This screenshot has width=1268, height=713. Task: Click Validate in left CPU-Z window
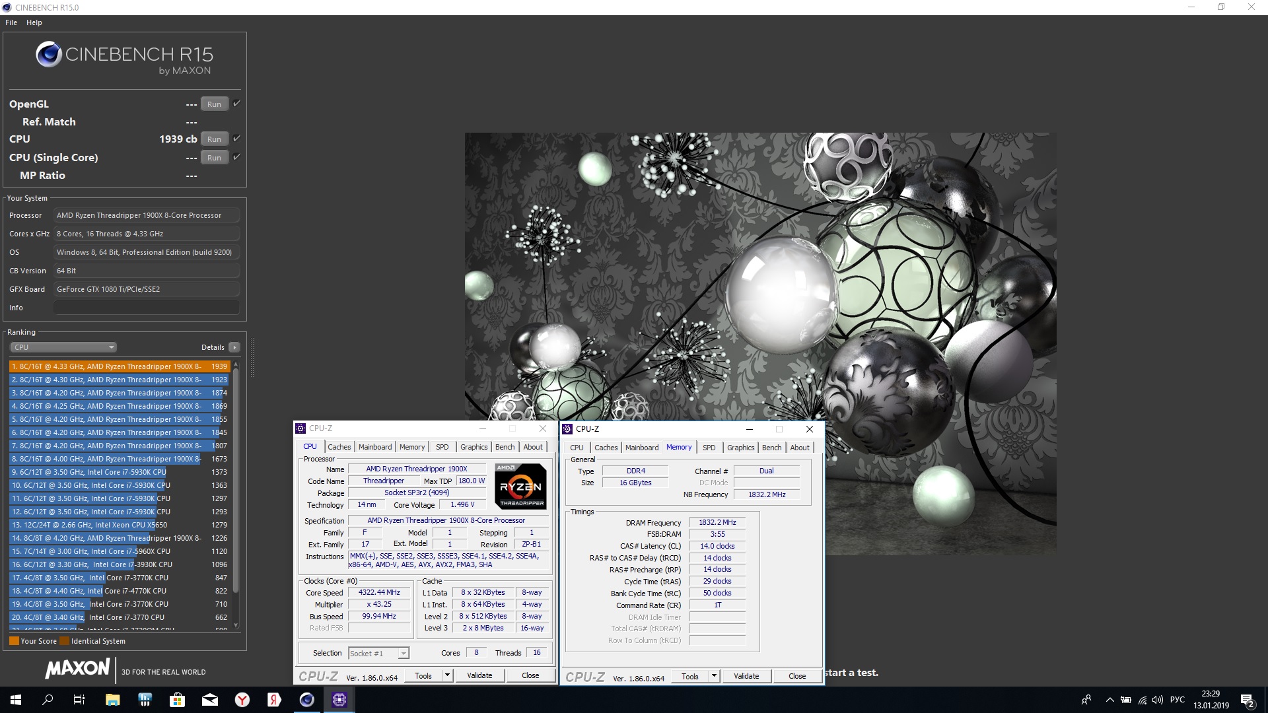pyautogui.click(x=479, y=675)
